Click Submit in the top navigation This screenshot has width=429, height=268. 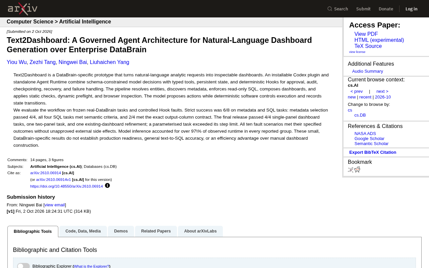pyautogui.click(x=363, y=9)
